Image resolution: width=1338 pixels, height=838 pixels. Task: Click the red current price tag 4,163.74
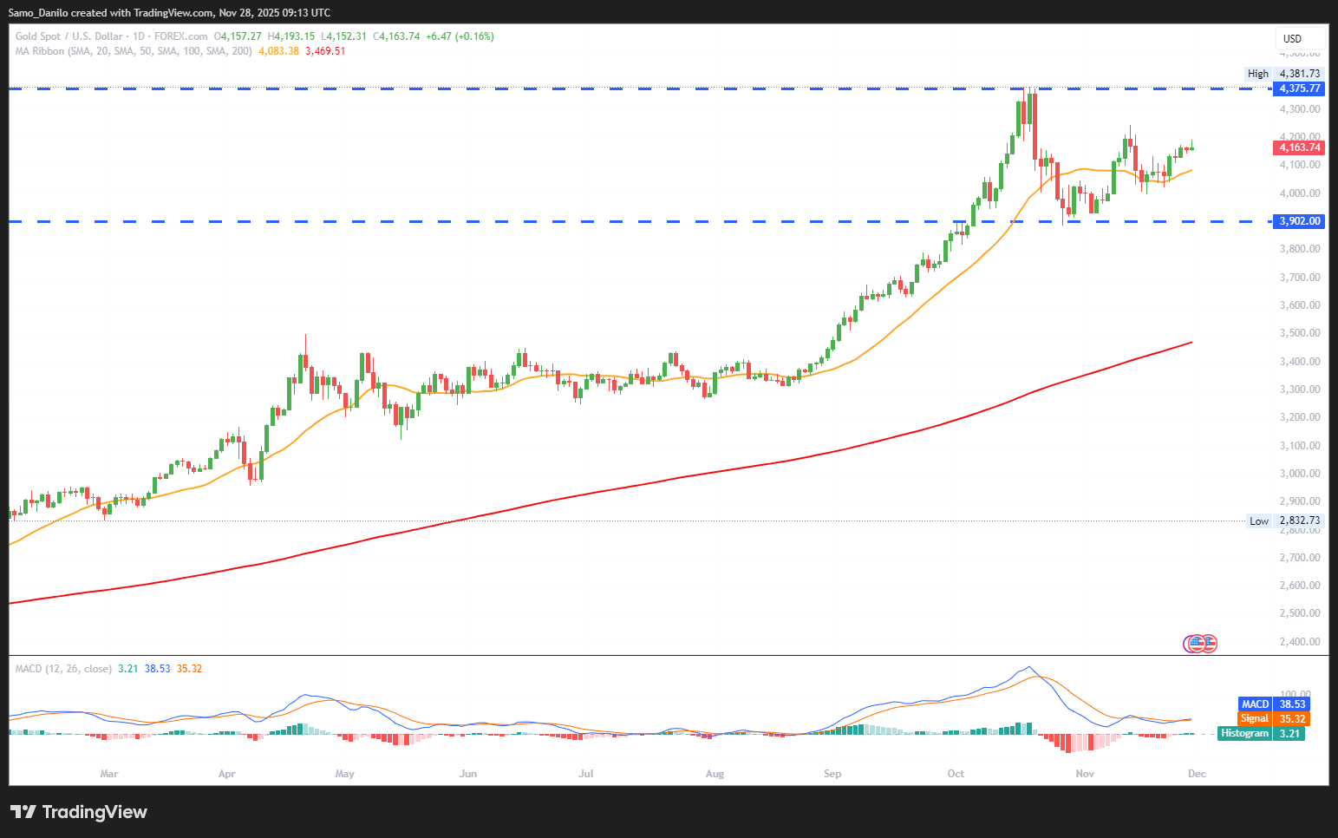click(1299, 147)
